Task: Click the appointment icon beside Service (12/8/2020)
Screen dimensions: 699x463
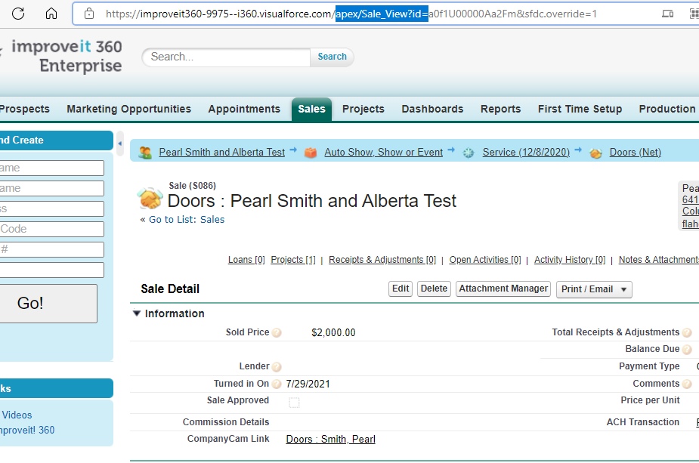Action: click(x=469, y=153)
